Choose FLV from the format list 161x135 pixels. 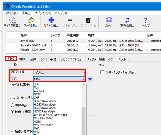[x=58, y=87]
